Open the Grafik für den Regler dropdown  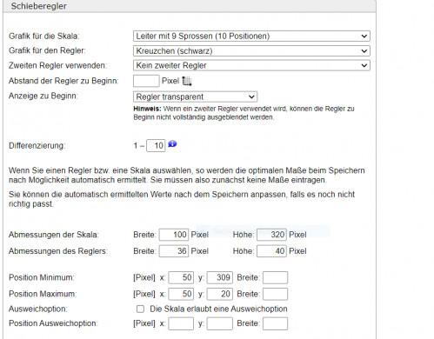251,51
